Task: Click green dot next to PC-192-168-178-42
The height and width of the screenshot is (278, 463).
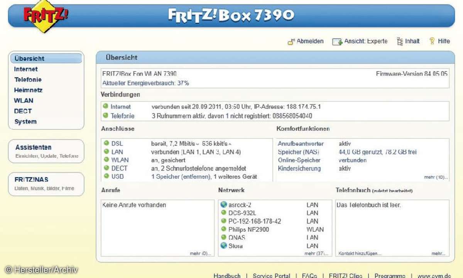Action: (x=223, y=221)
